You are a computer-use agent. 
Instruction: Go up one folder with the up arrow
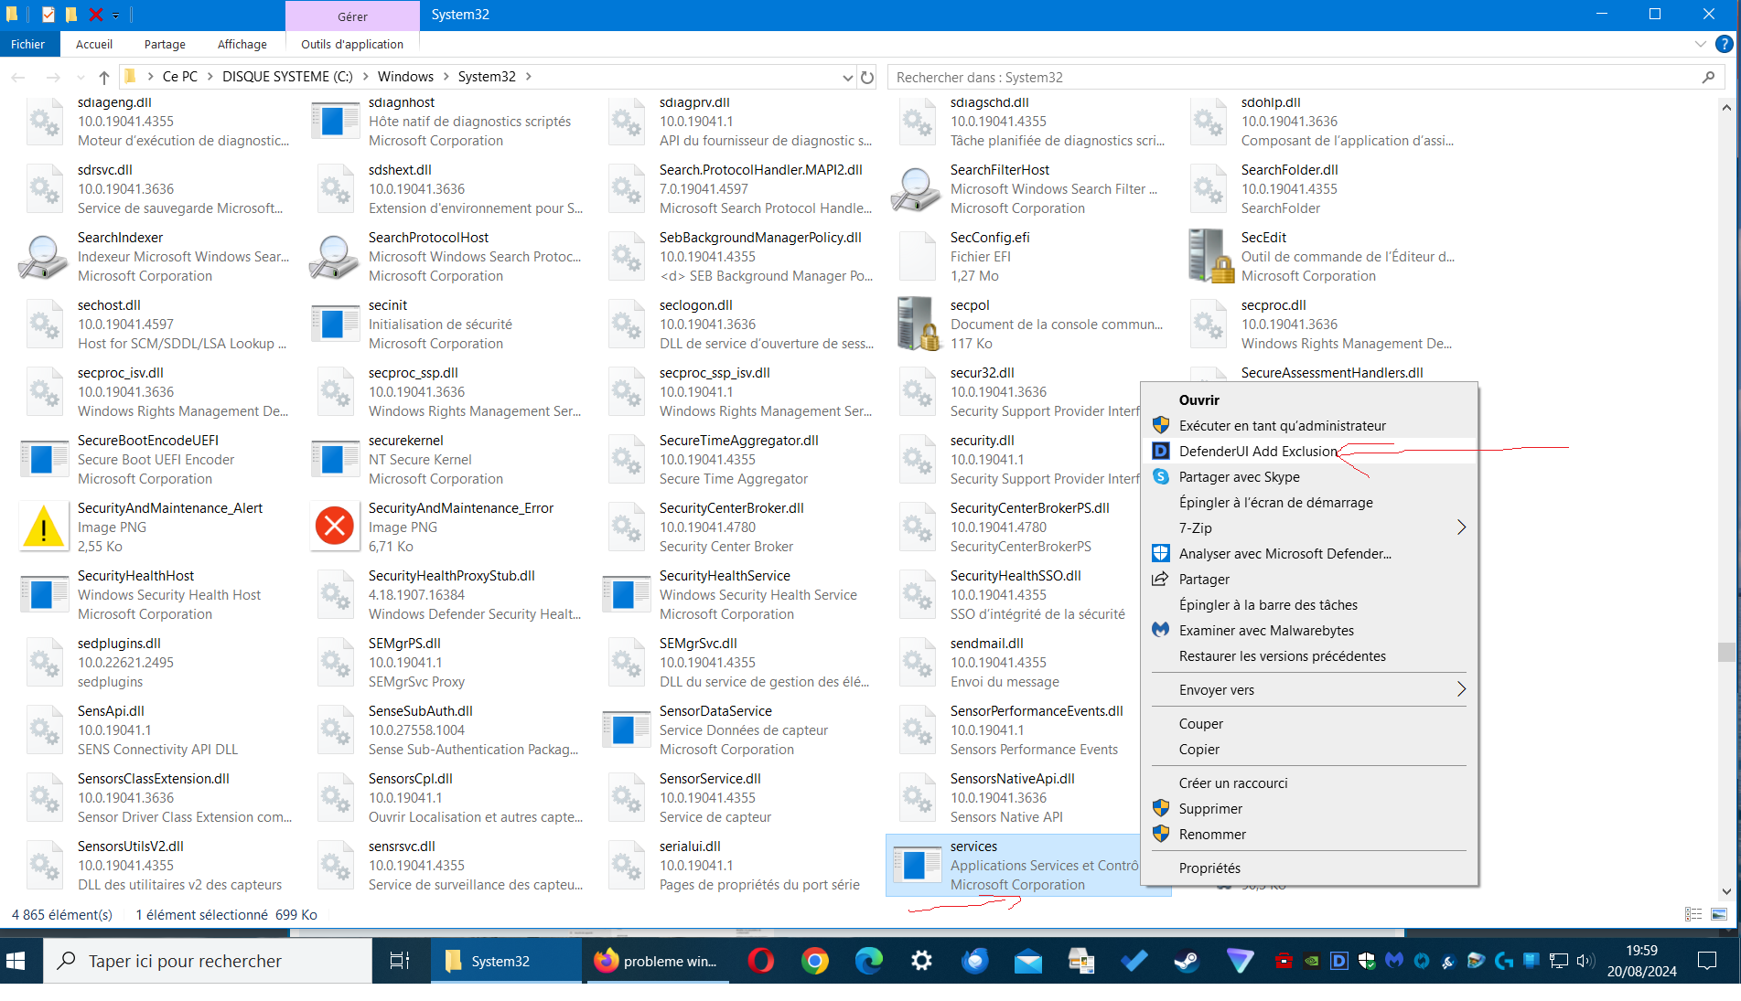coord(104,77)
